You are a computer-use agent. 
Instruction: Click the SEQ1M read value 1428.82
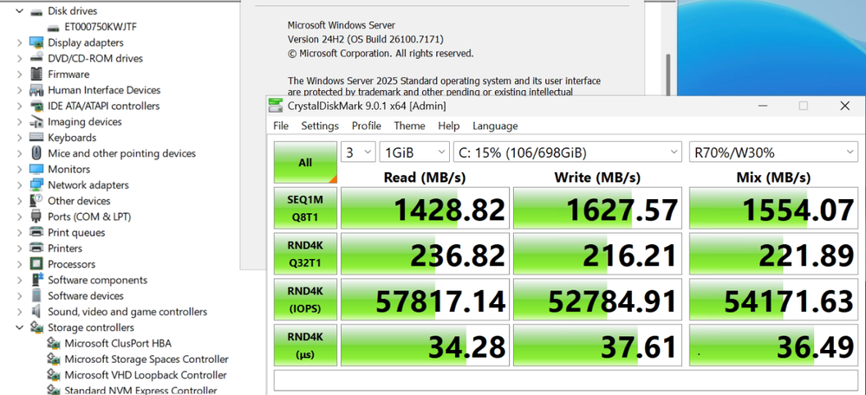click(424, 209)
